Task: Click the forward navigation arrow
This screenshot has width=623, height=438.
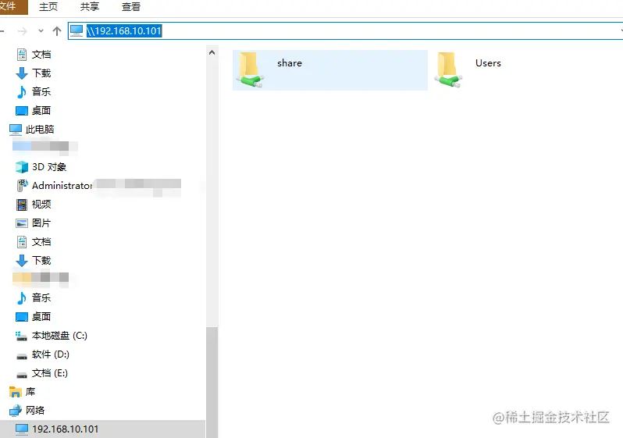Action: pyautogui.click(x=23, y=31)
